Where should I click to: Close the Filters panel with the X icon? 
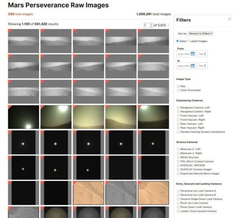(230, 19)
